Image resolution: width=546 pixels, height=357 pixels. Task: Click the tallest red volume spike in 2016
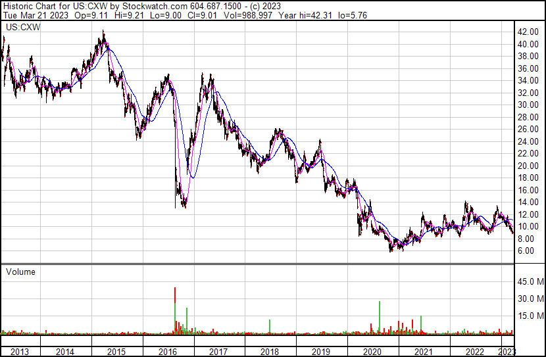click(175, 309)
